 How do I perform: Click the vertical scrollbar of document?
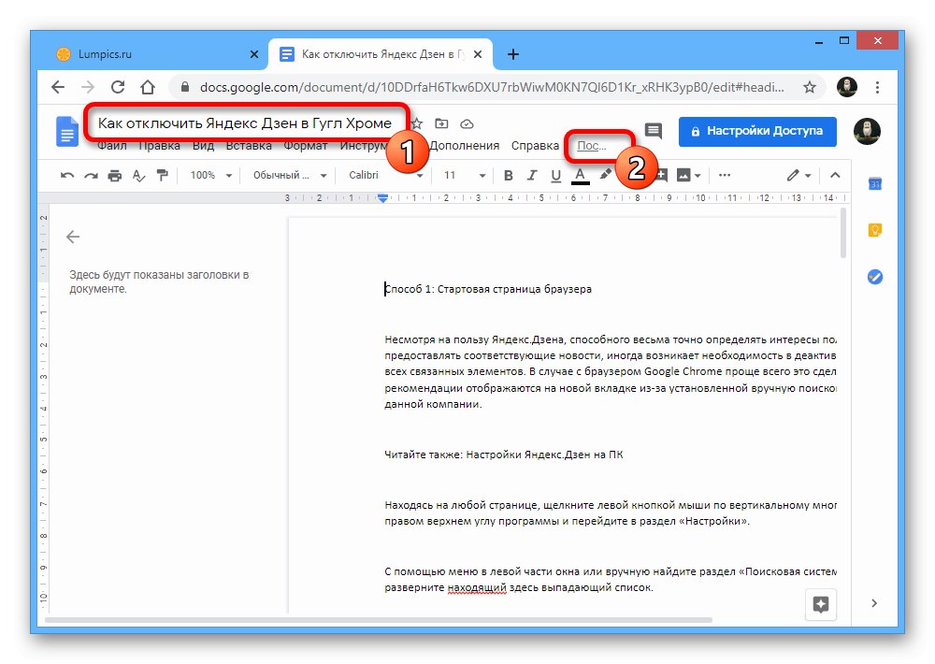[843, 233]
